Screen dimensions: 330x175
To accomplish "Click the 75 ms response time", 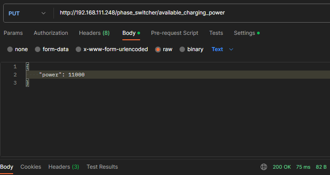I will click(x=303, y=167).
